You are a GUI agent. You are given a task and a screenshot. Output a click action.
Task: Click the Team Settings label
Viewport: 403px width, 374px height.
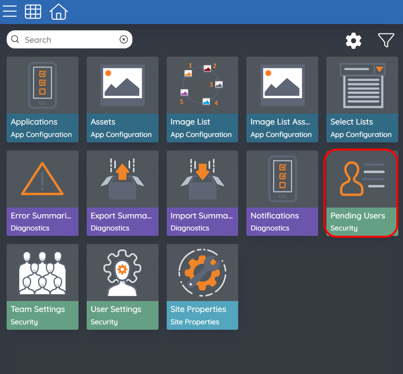38,309
